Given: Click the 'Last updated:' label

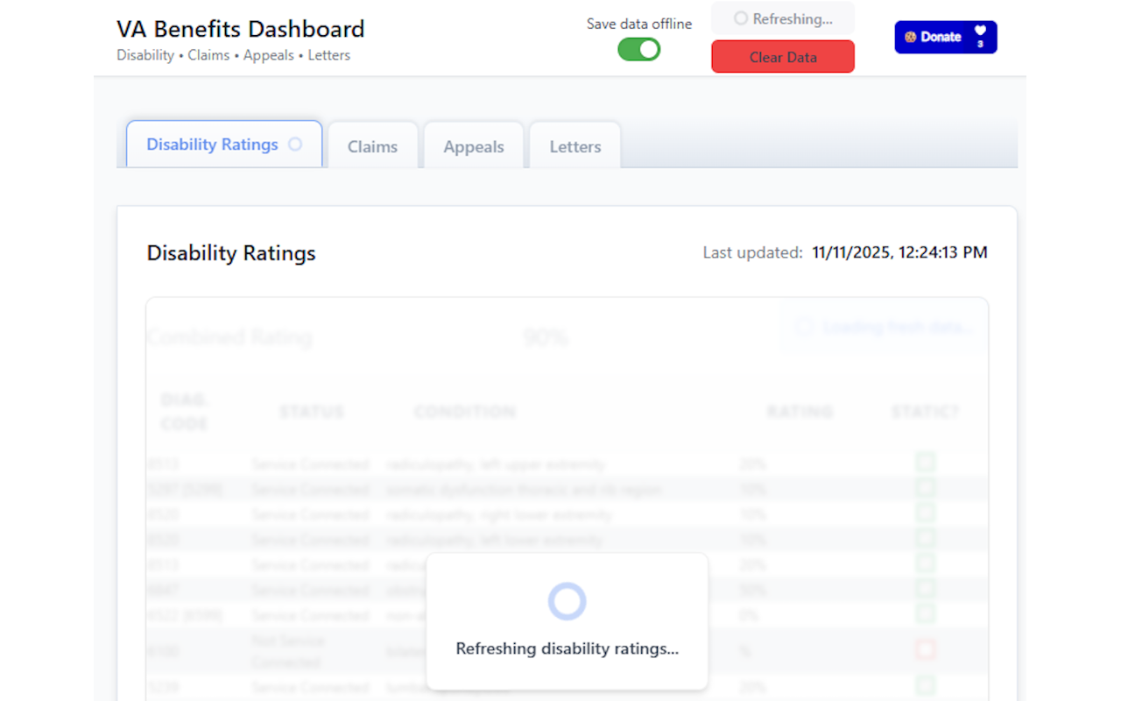Looking at the screenshot, I should [753, 253].
